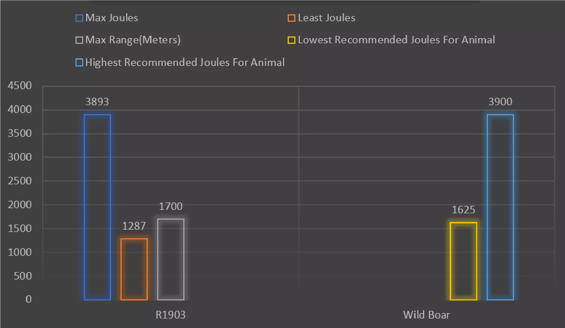Viewport: 565px width, 328px height.
Task: Select the Max Range(Meters) legend text
Action: point(133,40)
